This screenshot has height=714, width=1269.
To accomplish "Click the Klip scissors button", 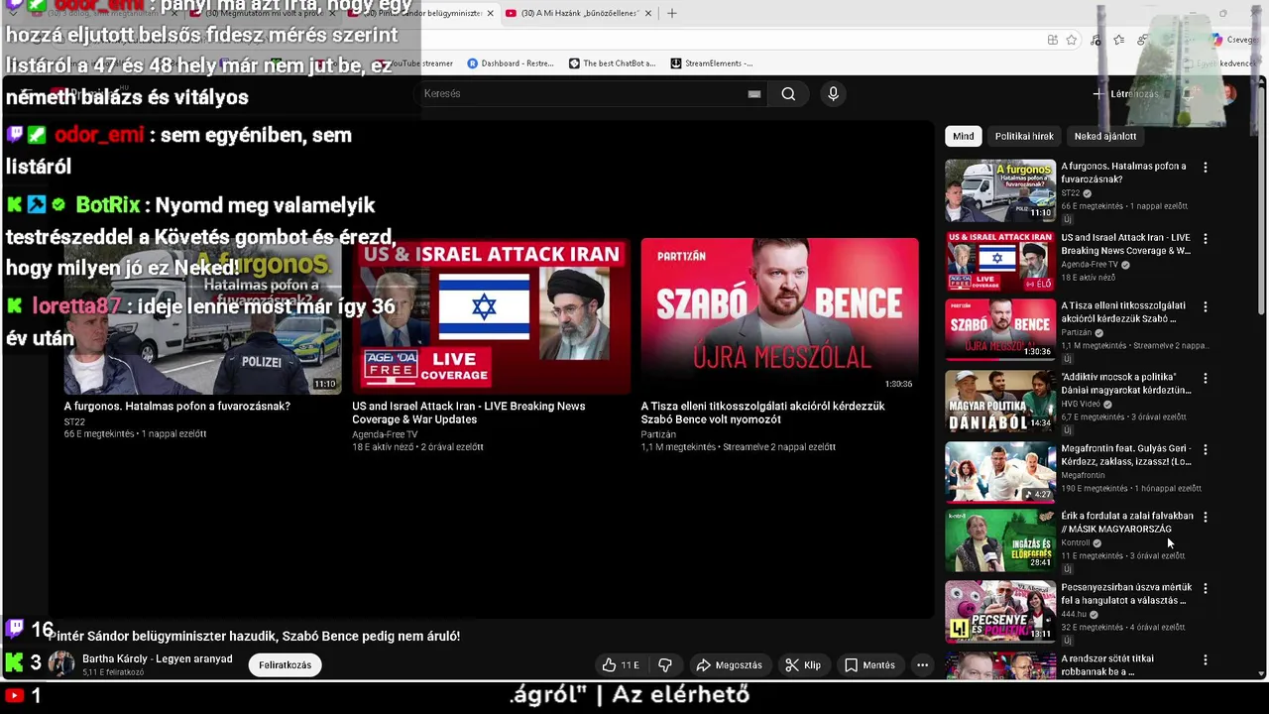I will coord(803,665).
